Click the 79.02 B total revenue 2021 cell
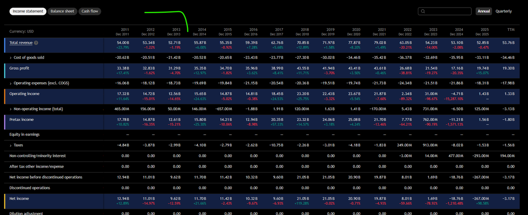The height and width of the screenshot is (215, 528). click(380, 43)
